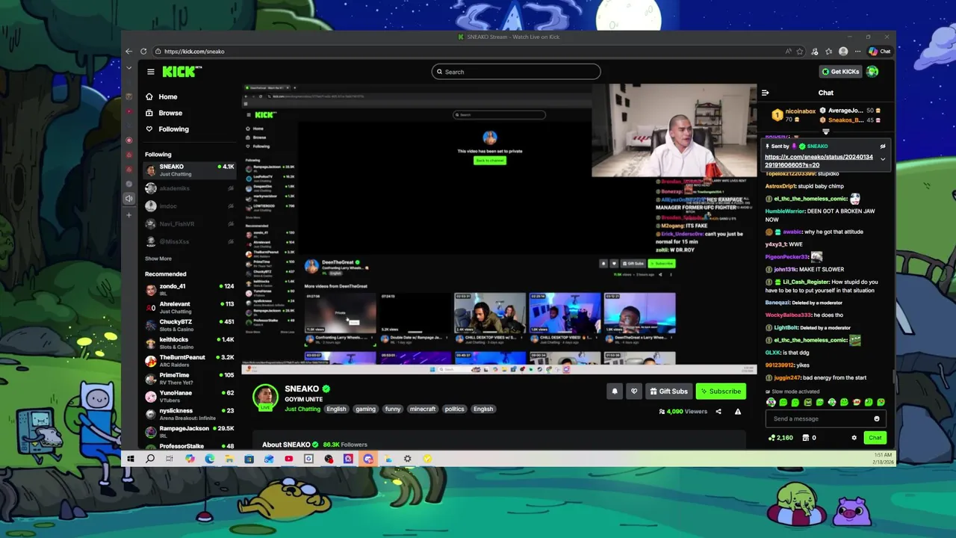Open Read aloud from address bar
The width and height of the screenshot is (956, 538).
(x=788, y=52)
